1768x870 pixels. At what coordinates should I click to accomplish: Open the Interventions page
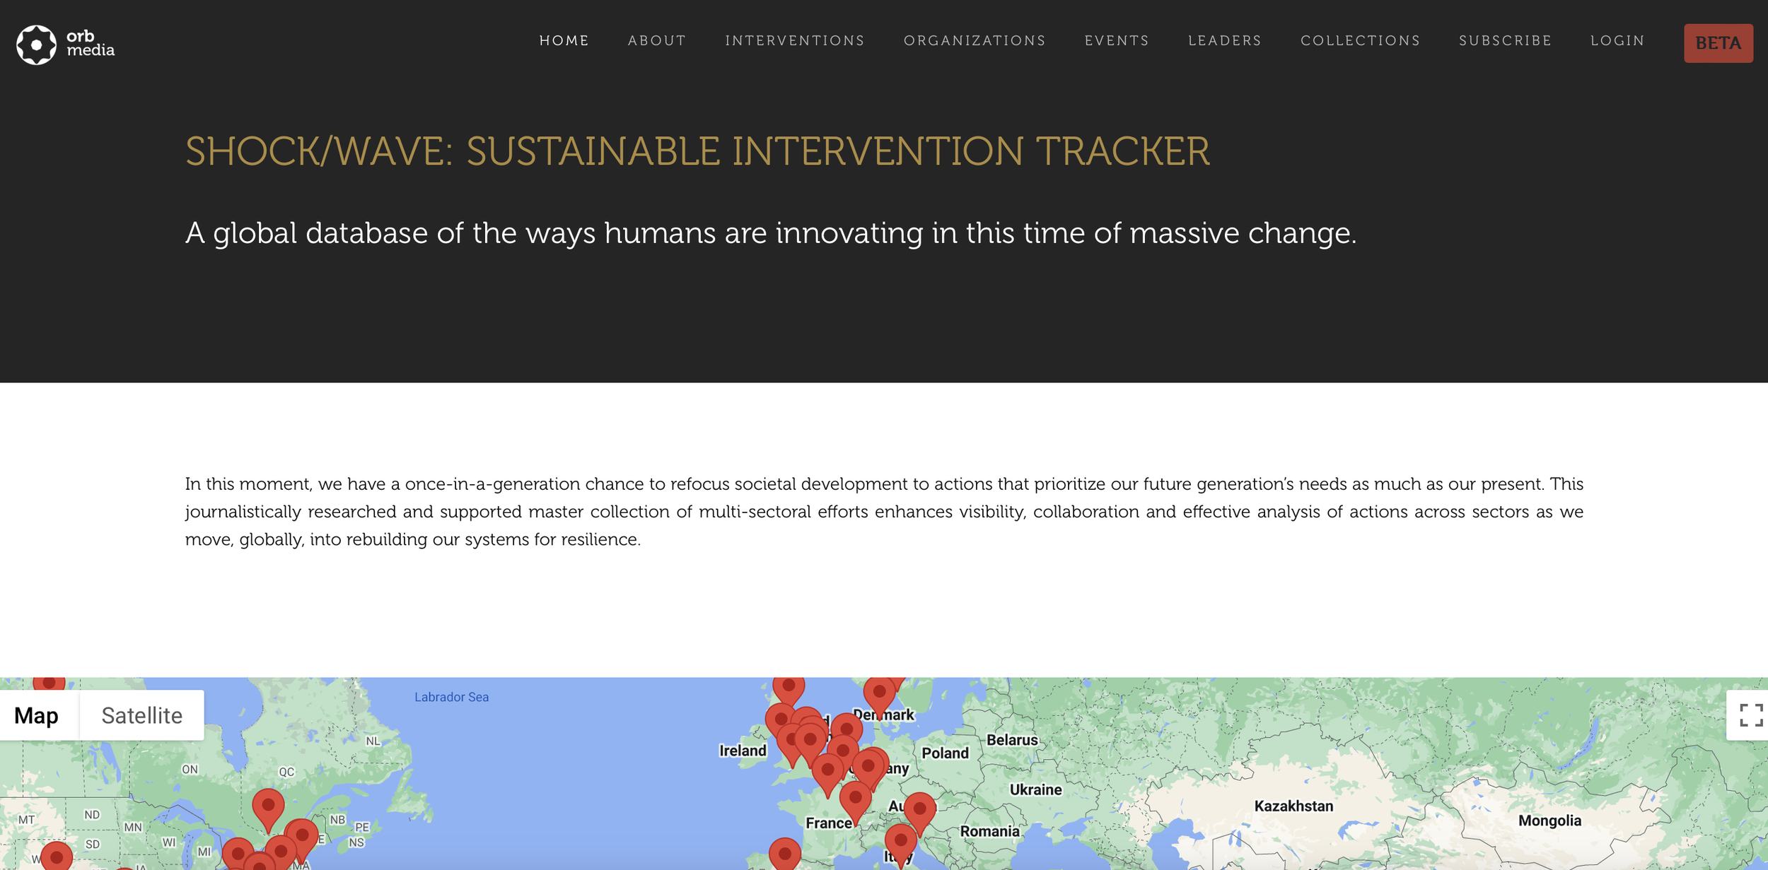coord(794,41)
